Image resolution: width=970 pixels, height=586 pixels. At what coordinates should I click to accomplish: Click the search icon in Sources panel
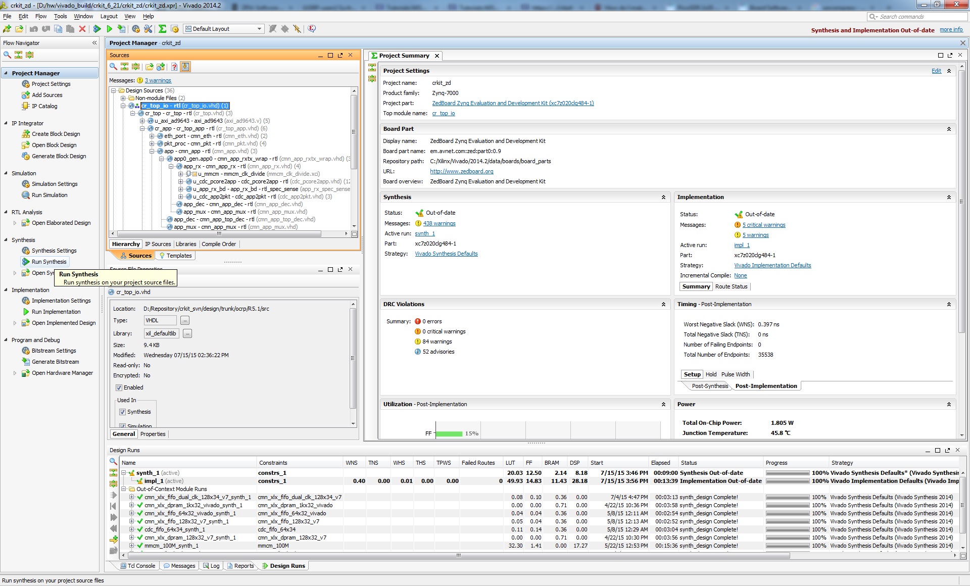pos(113,67)
